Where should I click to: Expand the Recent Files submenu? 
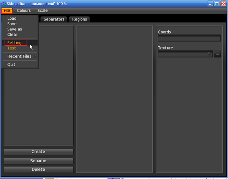(x=20, y=56)
